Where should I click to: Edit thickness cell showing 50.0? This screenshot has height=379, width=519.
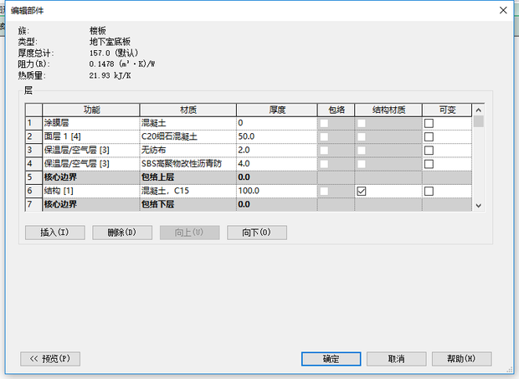pos(276,136)
